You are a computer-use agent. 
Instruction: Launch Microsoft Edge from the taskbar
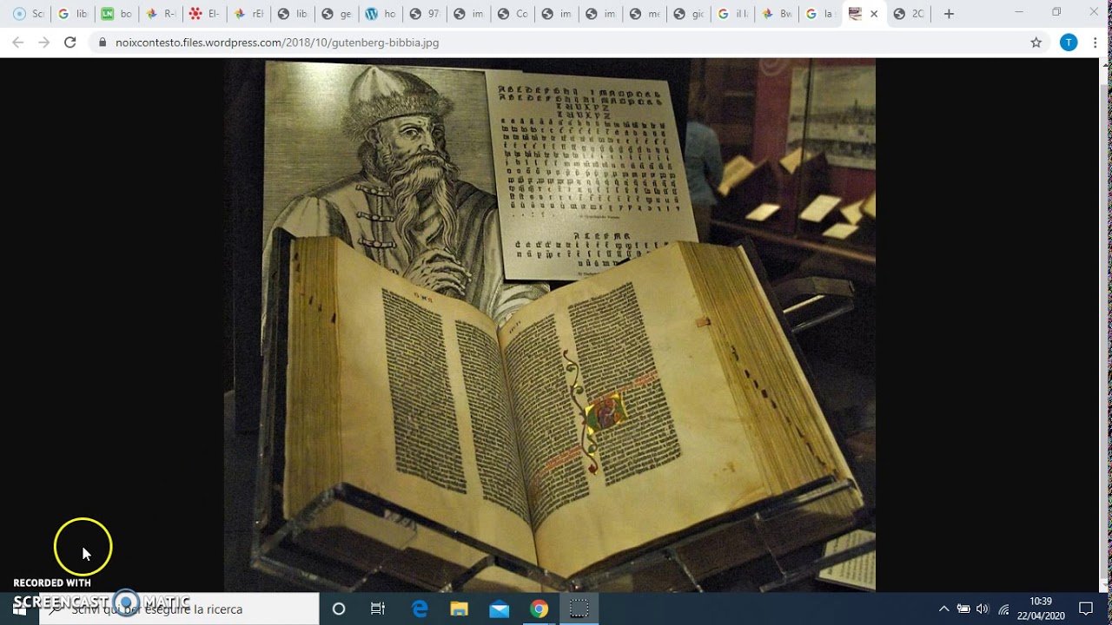pos(420,609)
